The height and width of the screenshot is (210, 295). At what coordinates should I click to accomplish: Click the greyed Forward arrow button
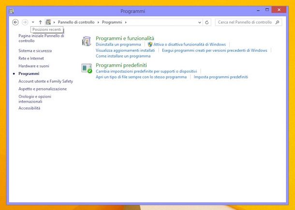(25, 22)
